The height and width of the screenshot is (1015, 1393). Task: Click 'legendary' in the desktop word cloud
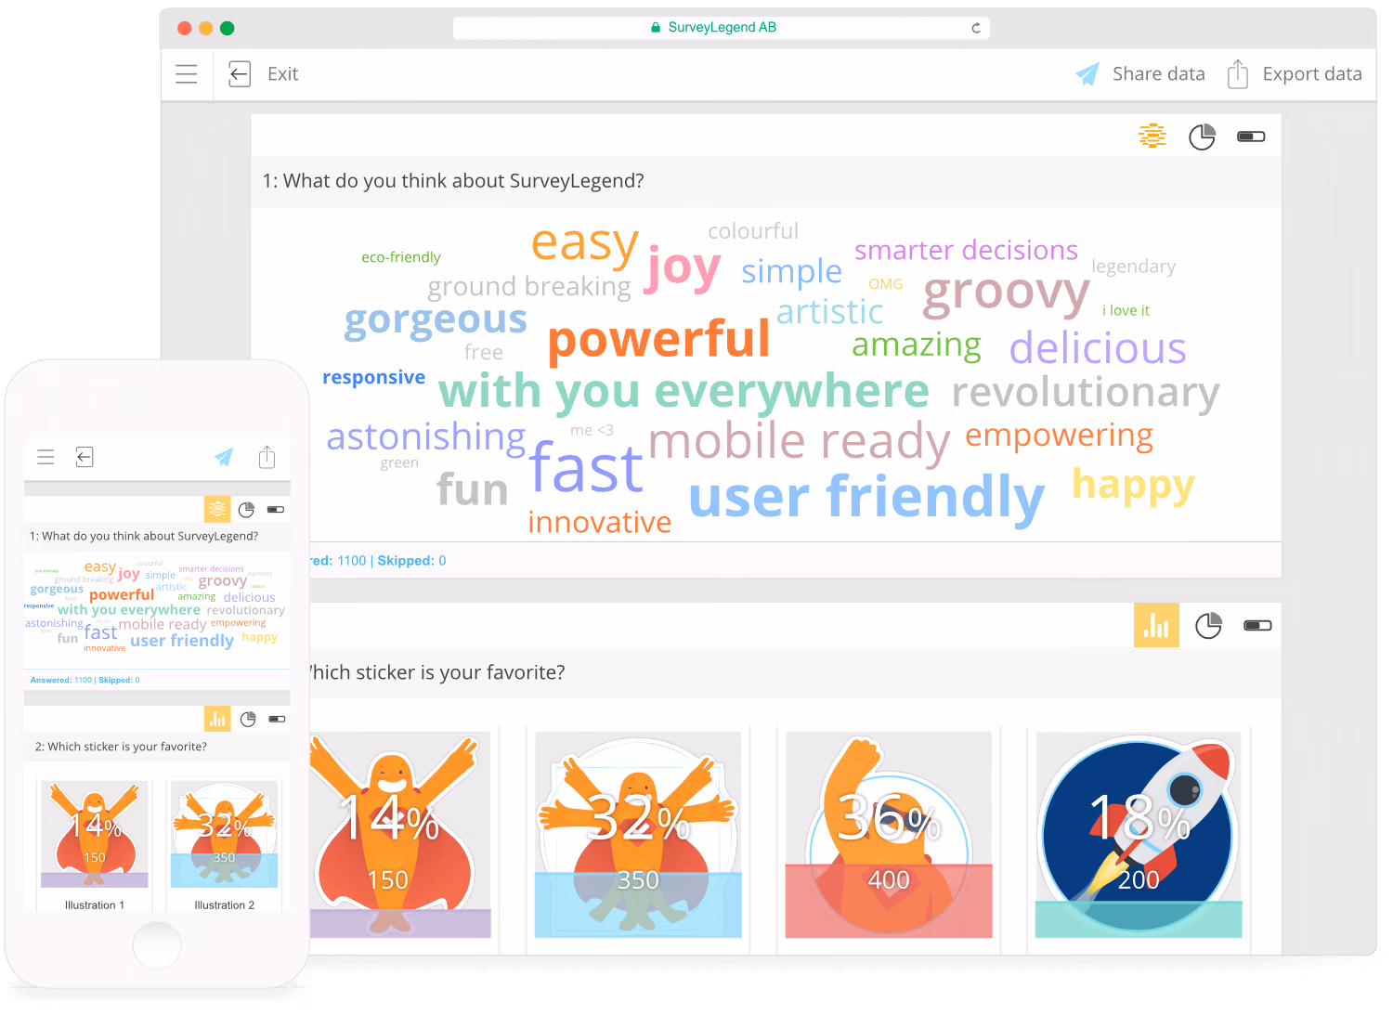coord(1133,267)
